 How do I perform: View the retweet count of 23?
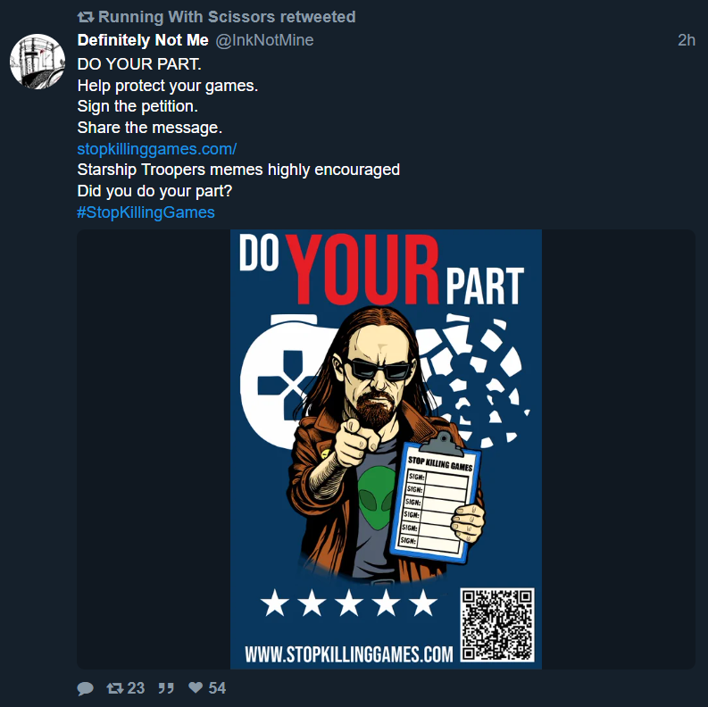coord(136,688)
